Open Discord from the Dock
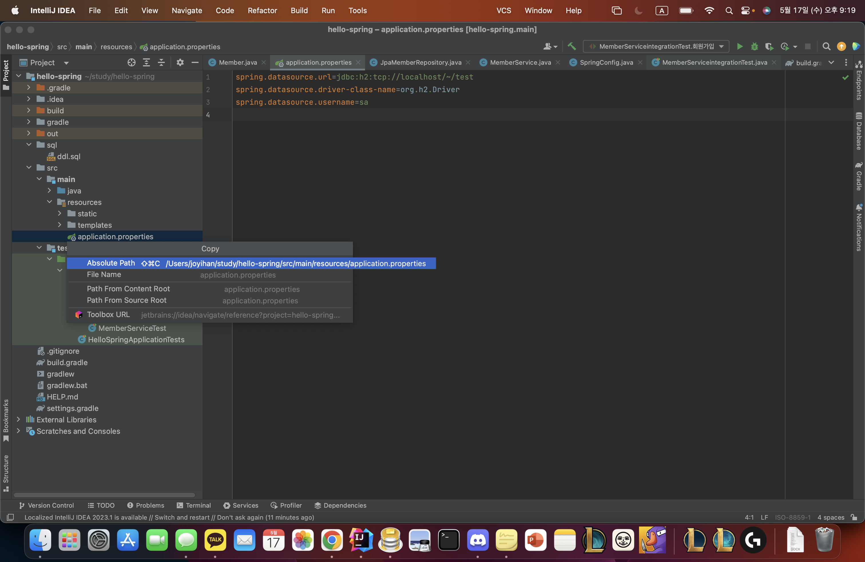 [478, 540]
